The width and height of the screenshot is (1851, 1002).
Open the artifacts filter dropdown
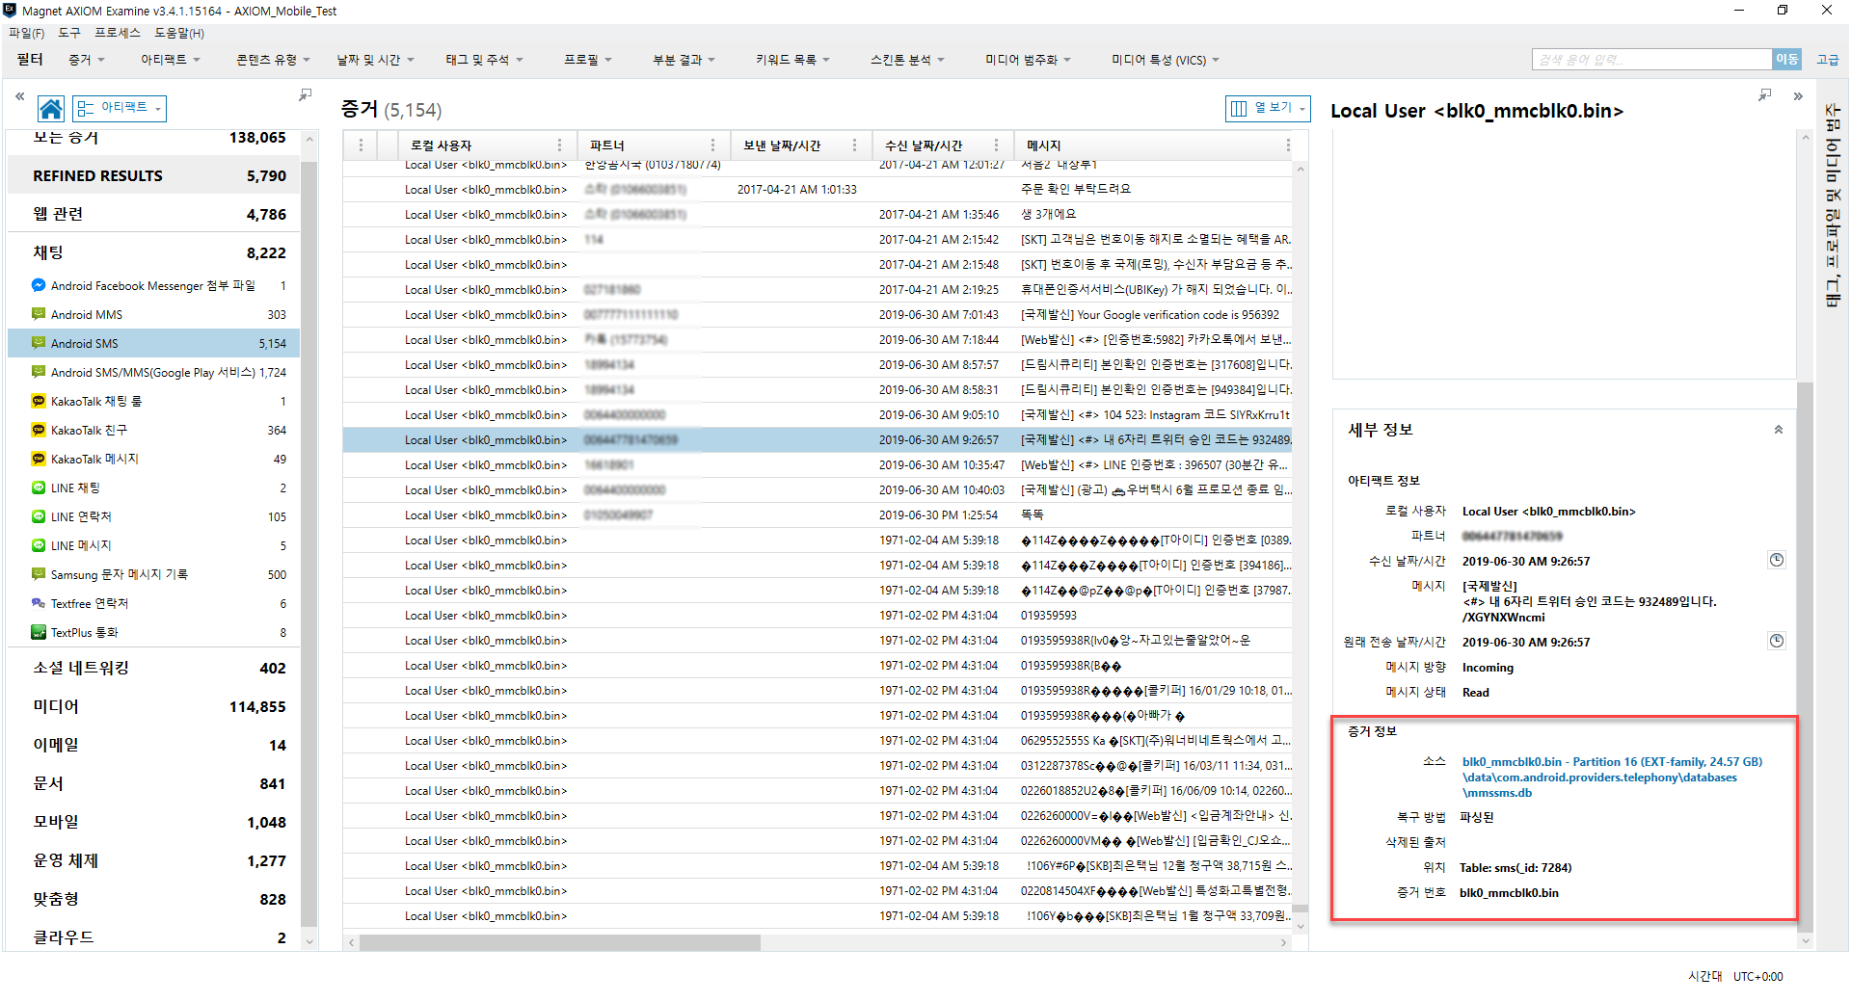click(171, 60)
